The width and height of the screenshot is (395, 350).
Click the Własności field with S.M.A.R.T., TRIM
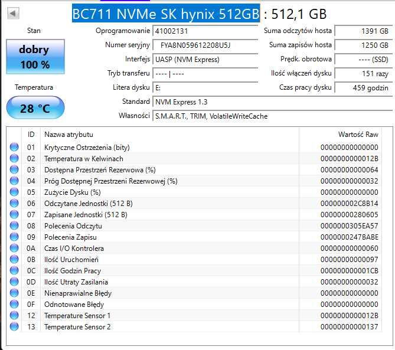[x=273, y=116]
